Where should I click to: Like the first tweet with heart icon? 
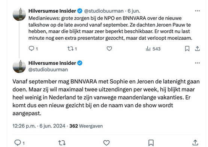coord(109,49)
